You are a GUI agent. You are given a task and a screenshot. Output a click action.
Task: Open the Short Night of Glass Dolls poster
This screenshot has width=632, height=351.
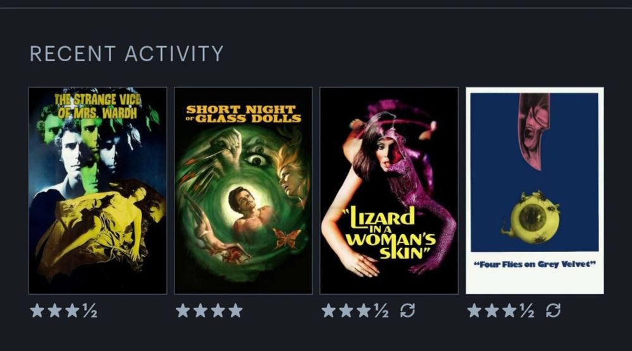[x=243, y=191]
